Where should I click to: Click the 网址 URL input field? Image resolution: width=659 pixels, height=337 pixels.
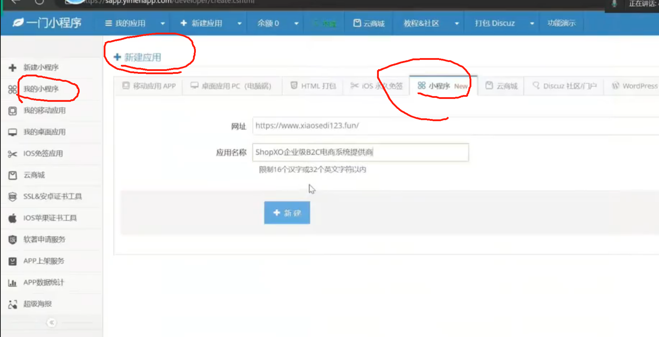point(456,126)
